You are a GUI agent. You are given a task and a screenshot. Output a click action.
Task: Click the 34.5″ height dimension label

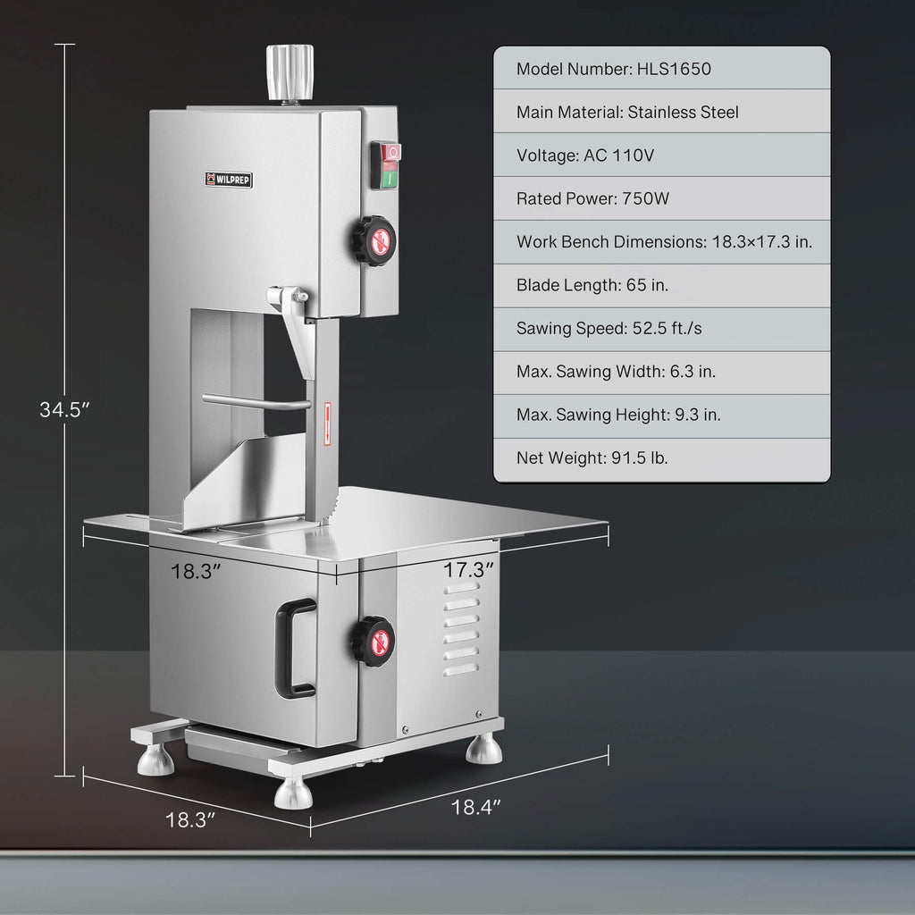(x=65, y=410)
